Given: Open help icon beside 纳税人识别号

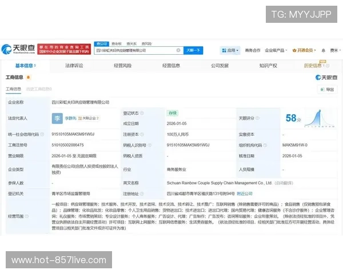Looking at the screenshot, I should tap(150, 145).
